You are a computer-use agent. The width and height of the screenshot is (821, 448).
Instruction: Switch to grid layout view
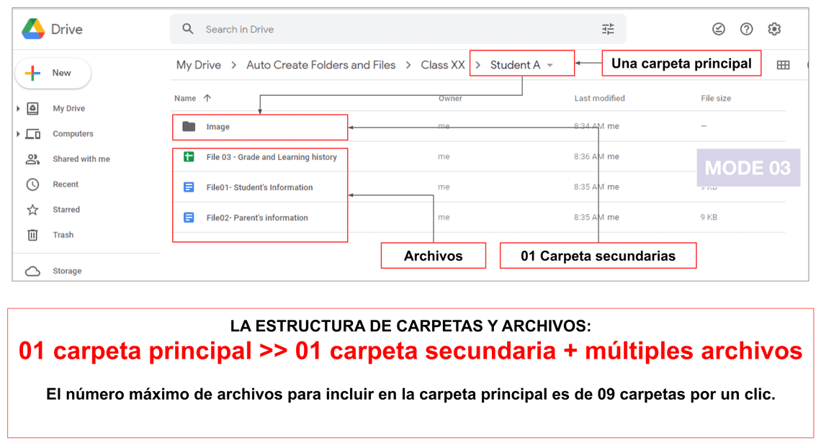click(783, 66)
